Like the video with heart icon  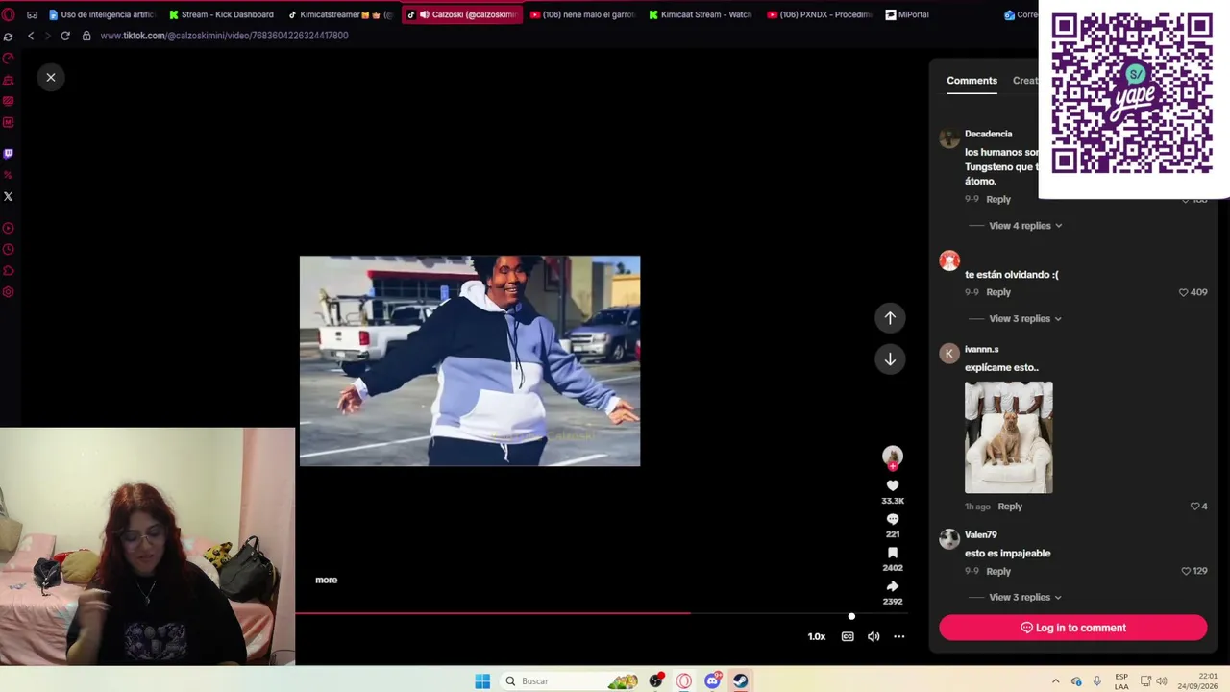click(x=893, y=485)
